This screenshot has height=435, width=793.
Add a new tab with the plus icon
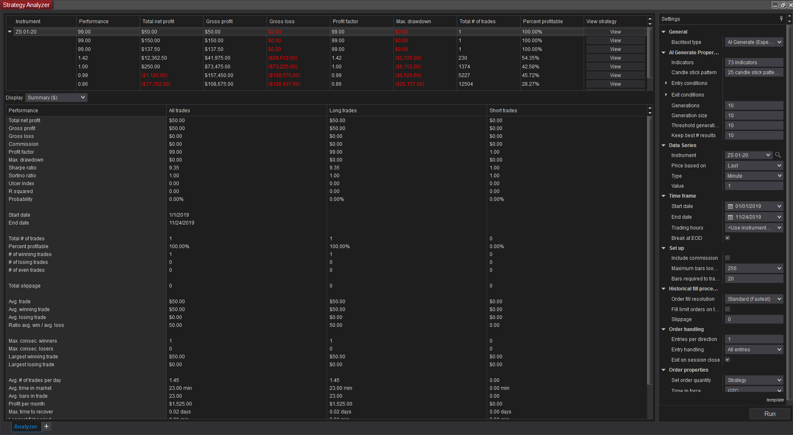[x=46, y=426]
